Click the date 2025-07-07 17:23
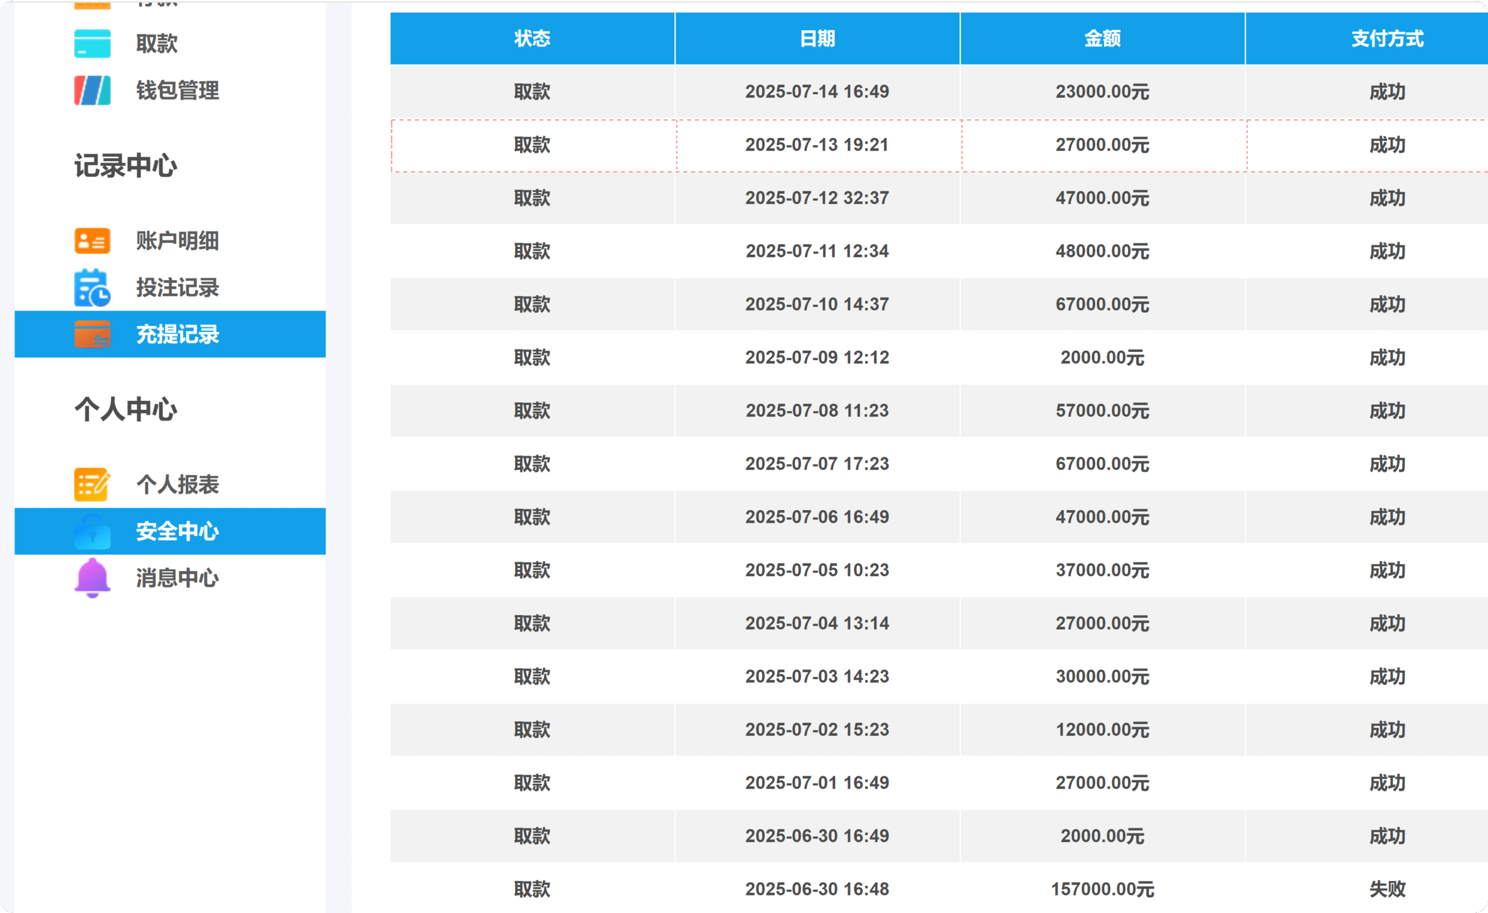Image resolution: width=1488 pixels, height=913 pixels. pos(817,464)
